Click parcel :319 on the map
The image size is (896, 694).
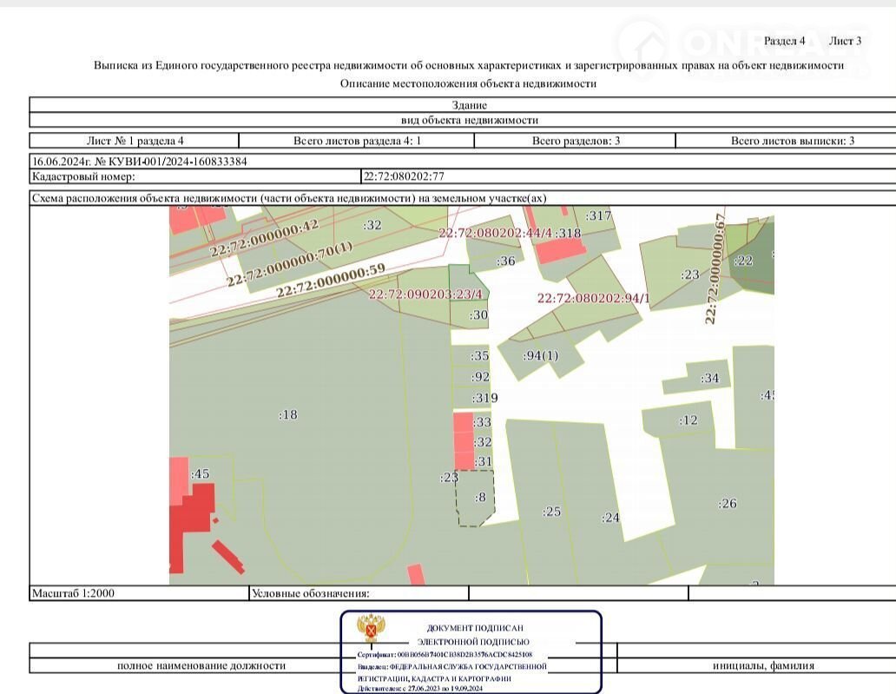pyautogui.click(x=484, y=398)
